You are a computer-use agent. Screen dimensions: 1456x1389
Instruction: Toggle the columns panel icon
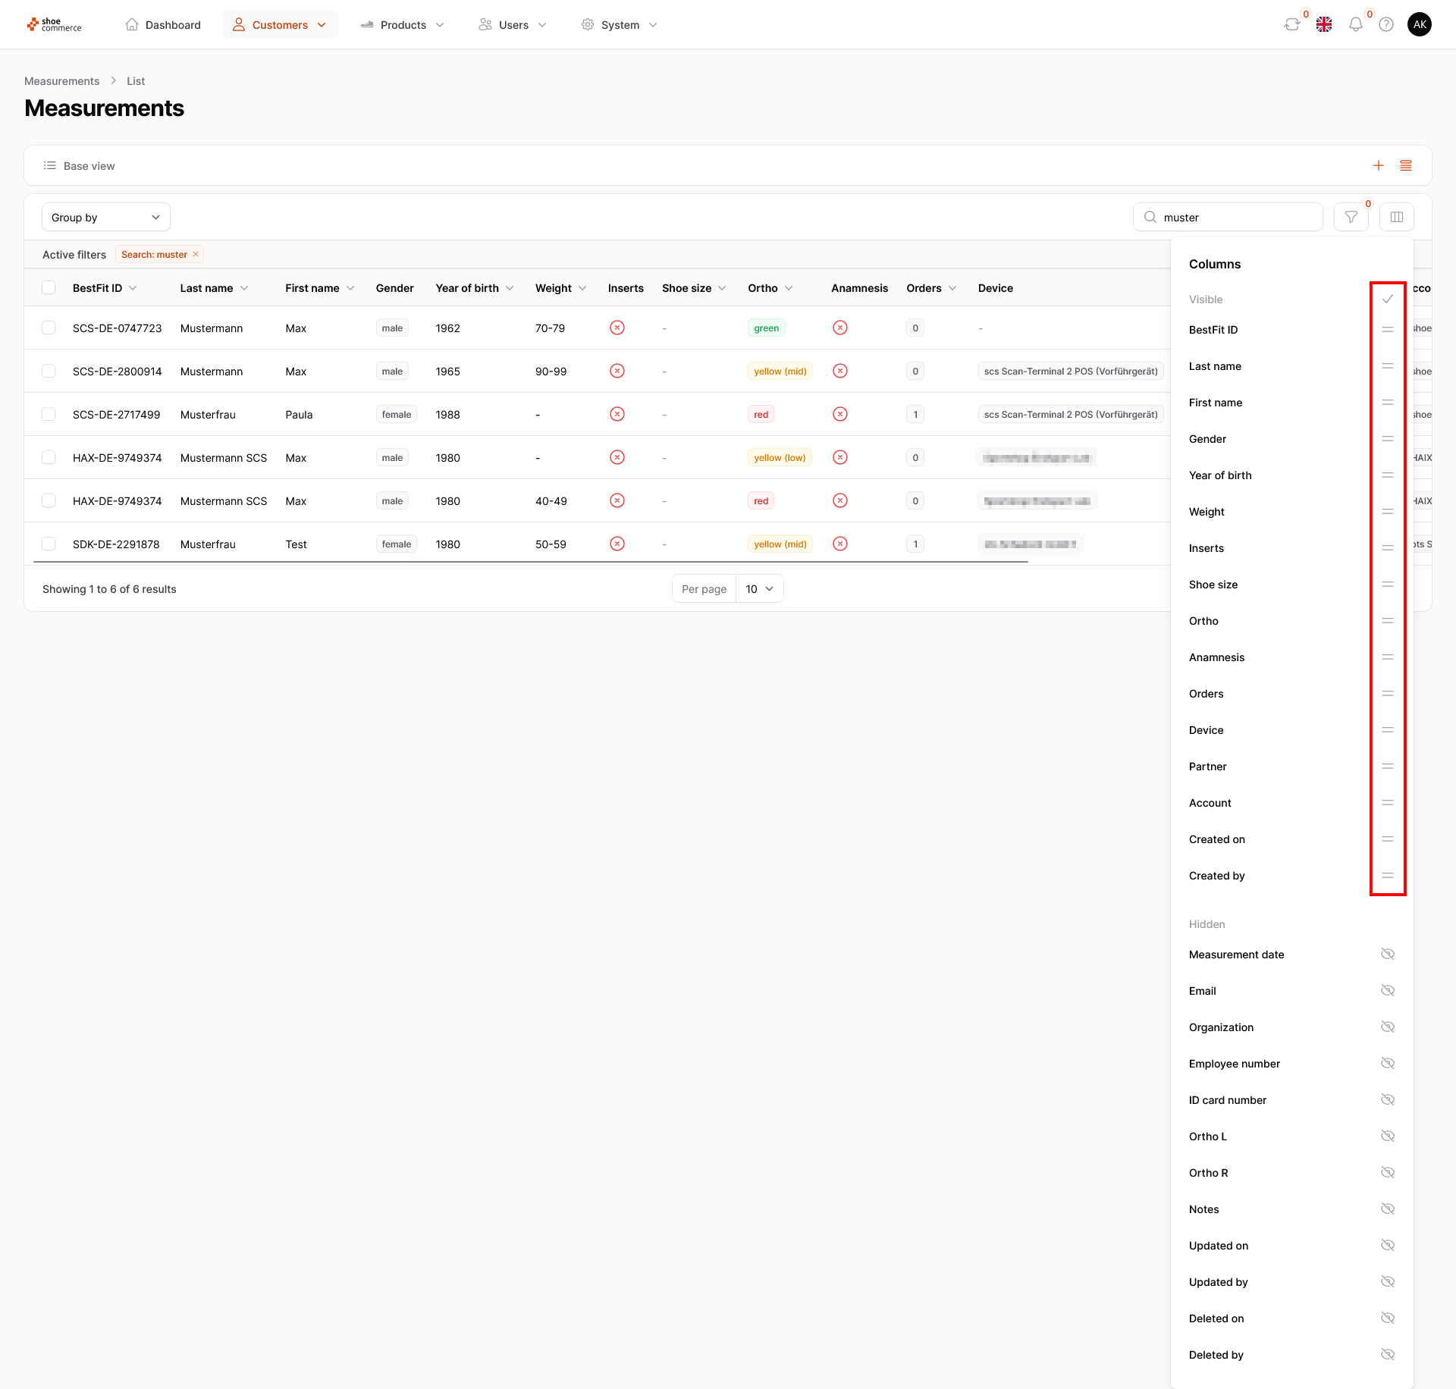point(1396,218)
